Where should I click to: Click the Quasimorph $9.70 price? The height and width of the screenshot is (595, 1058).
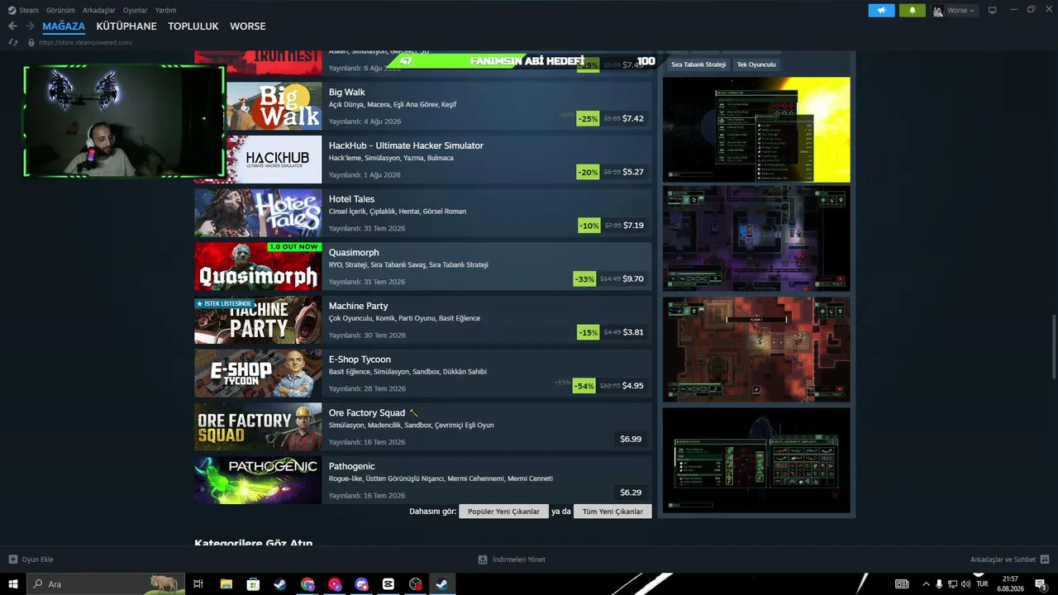(x=633, y=279)
